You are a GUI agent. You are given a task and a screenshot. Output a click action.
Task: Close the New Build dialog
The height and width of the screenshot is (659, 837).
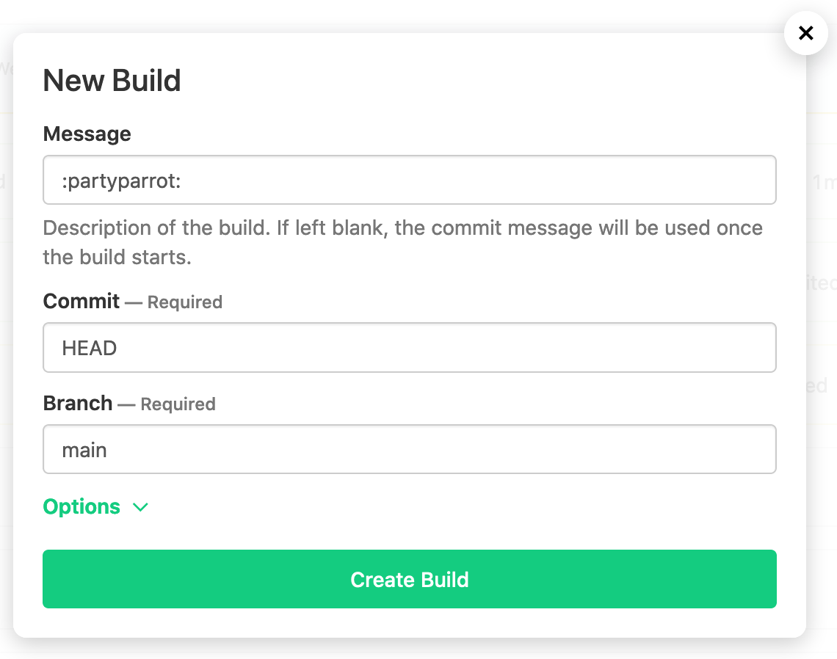[805, 33]
